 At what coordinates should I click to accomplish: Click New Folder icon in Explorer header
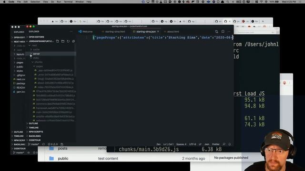click(x=63, y=41)
